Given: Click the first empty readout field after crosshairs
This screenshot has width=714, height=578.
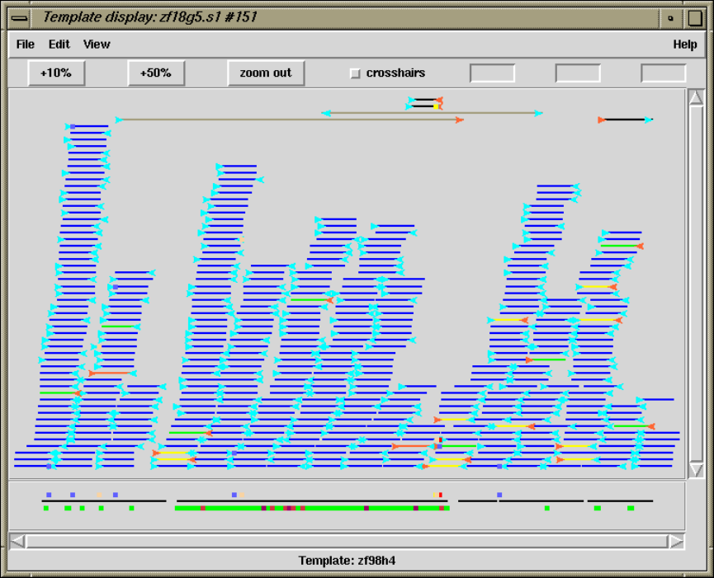Looking at the screenshot, I should (492, 73).
